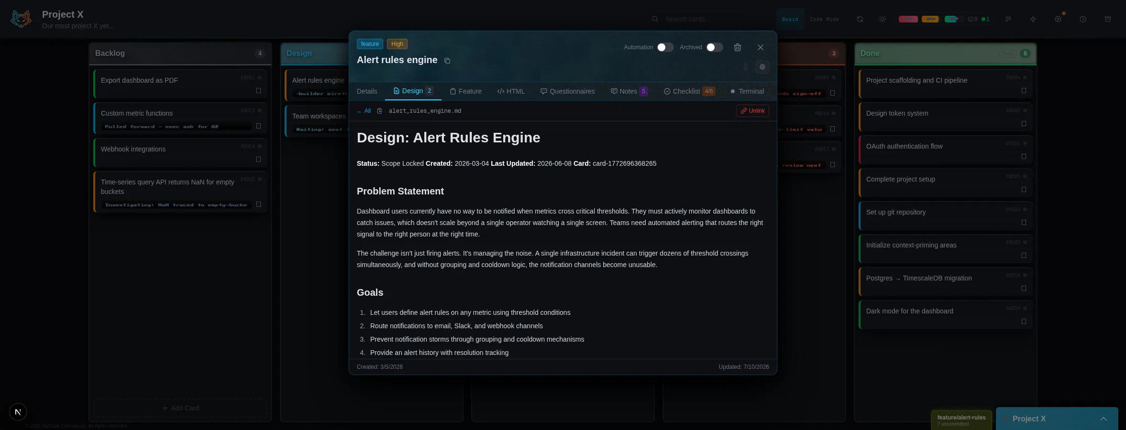The width and height of the screenshot is (1126, 430).
Task: Open the Webhook integrations card
Action: [180, 153]
